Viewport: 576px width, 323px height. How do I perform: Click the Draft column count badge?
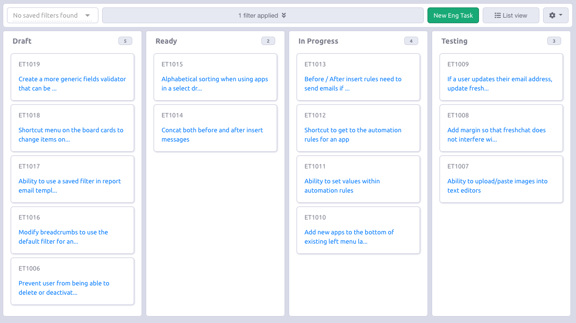click(x=125, y=41)
